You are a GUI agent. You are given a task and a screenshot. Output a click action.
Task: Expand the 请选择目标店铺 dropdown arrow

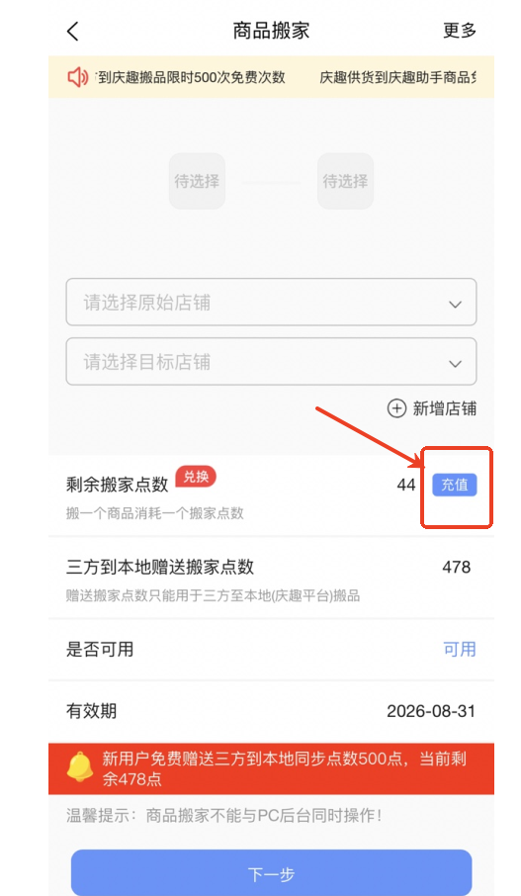tap(455, 363)
